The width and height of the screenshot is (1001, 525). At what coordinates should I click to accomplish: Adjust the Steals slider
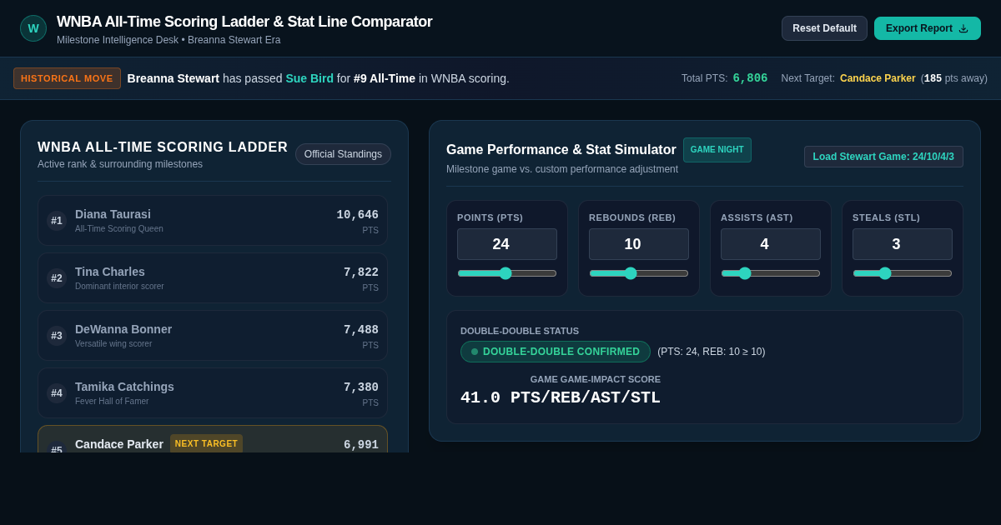tap(903, 273)
